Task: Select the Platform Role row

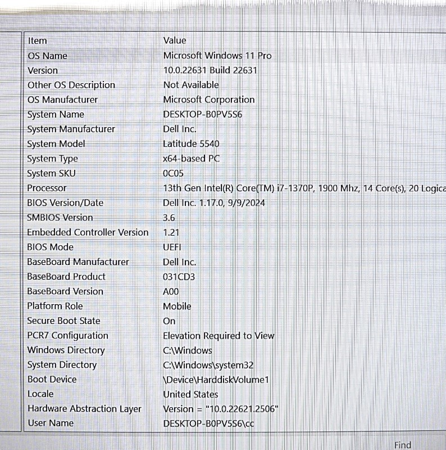Action: coord(55,306)
